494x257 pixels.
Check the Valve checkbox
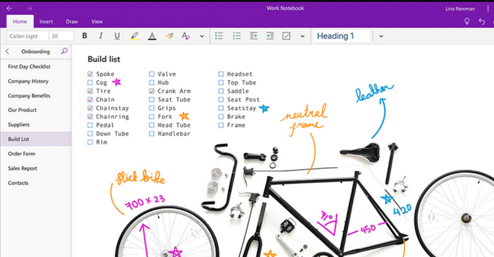coord(152,74)
